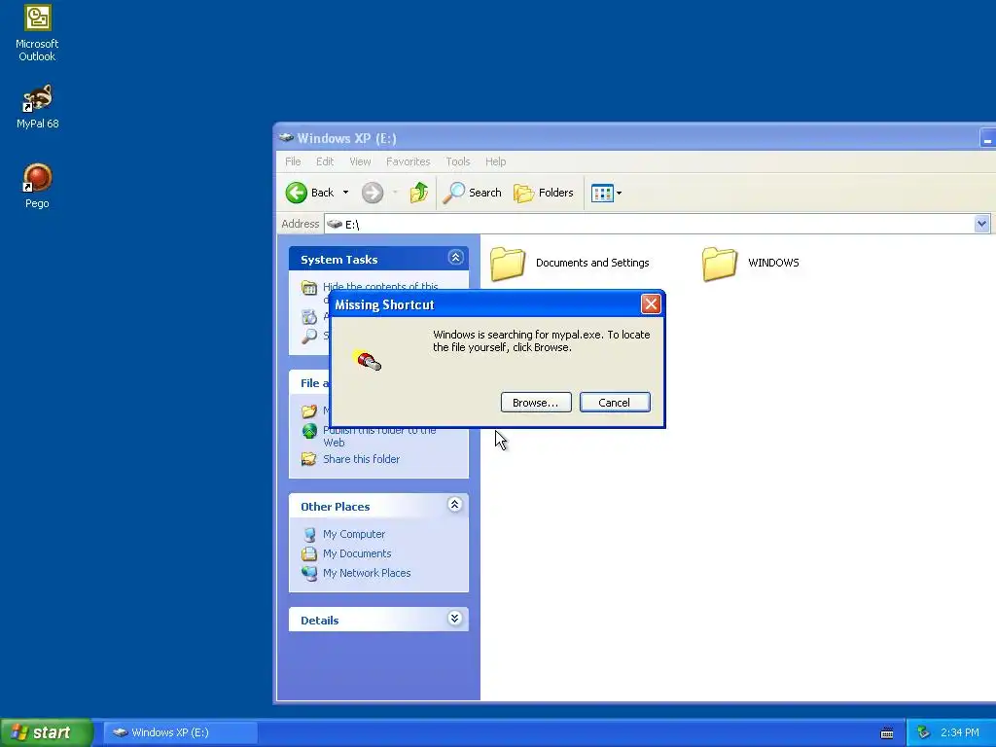Open the Microsoft Outlook desktop icon

(x=37, y=33)
